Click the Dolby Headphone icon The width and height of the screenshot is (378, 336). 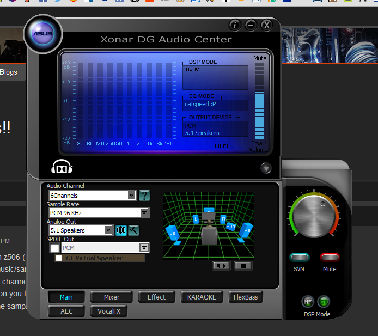pos(62,167)
